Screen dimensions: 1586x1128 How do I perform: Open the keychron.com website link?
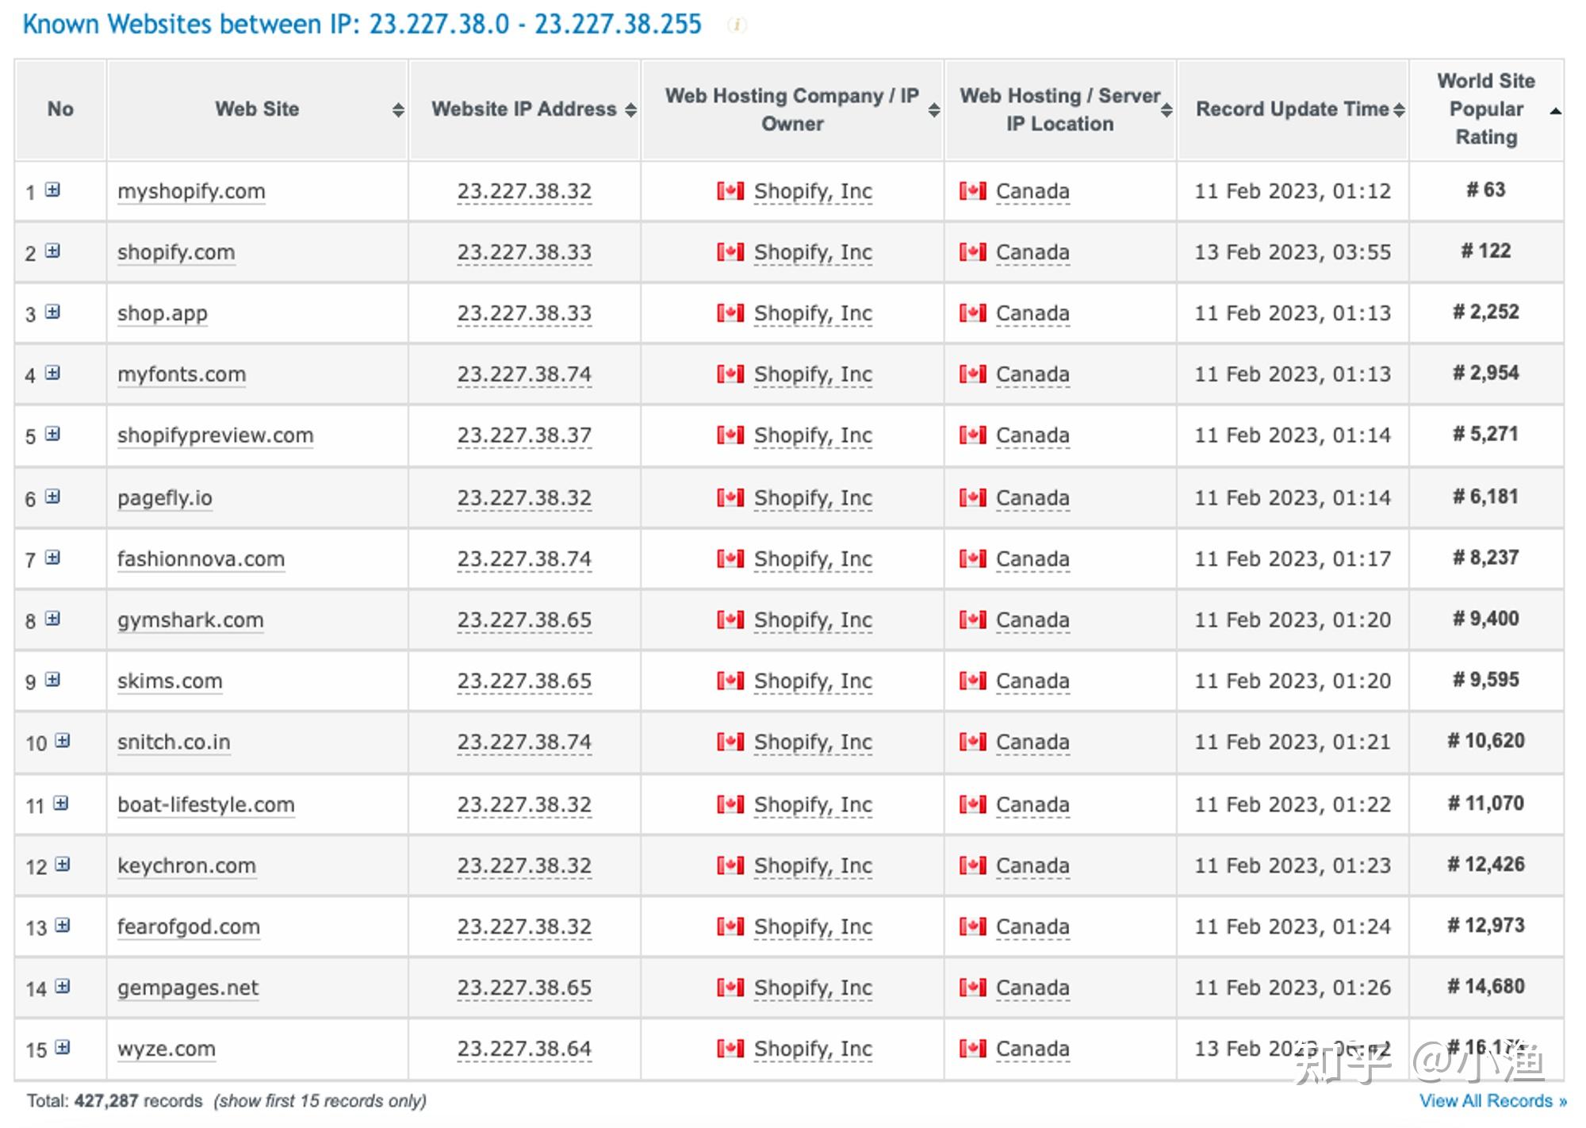tap(186, 865)
